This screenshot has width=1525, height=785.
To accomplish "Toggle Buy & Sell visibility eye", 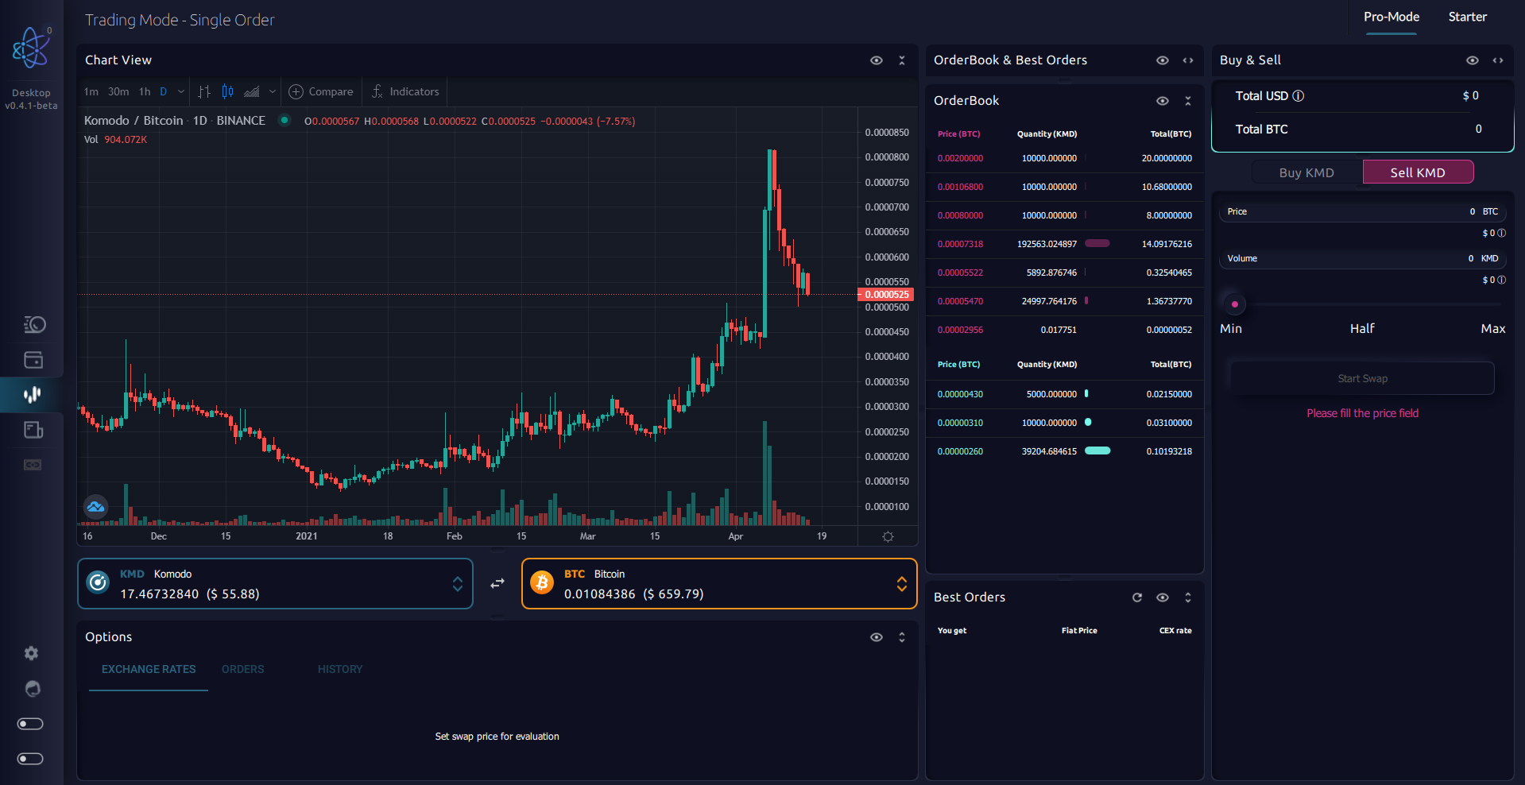I will point(1473,60).
